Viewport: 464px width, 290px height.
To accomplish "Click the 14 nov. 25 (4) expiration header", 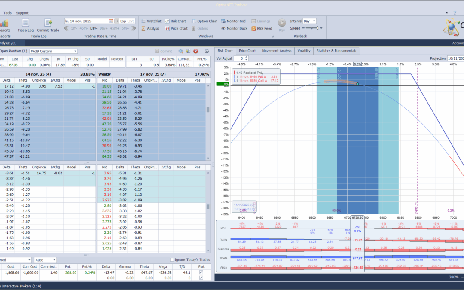I will (38, 74).
